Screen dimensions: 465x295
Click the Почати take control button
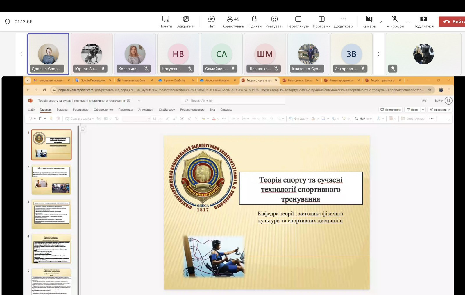(166, 22)
